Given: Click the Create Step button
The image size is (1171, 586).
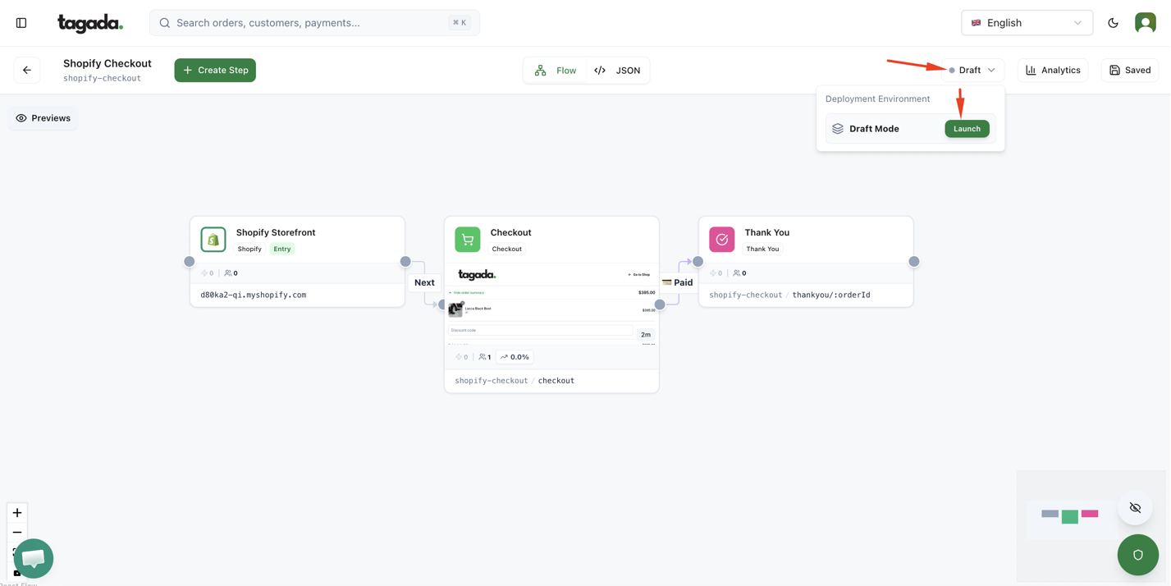Looking at the screenshot, I should 215,71.
